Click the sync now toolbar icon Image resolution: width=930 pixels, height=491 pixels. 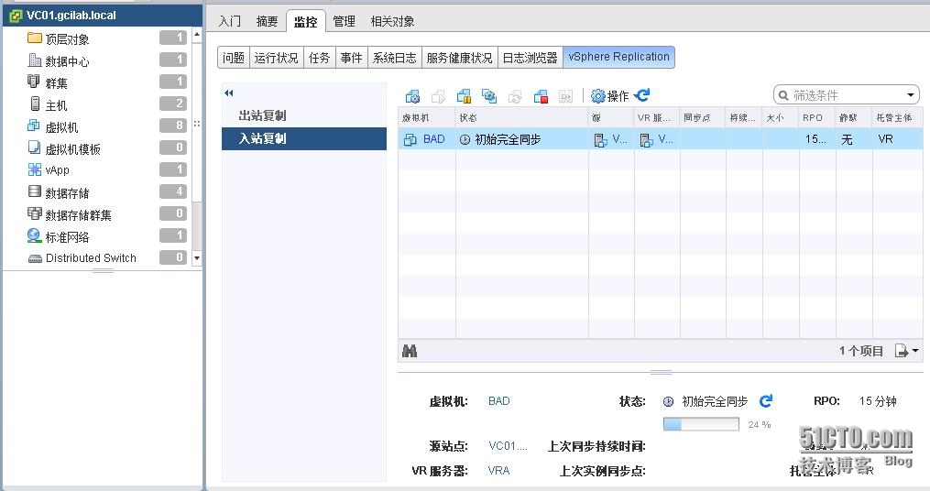[489, 96]
